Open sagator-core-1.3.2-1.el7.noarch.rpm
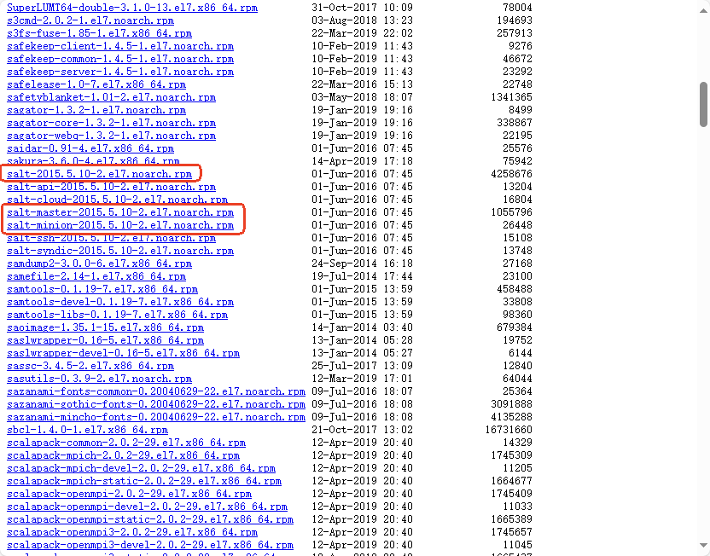Viewport: 710px width, 556px height. (x=112, y=123)
